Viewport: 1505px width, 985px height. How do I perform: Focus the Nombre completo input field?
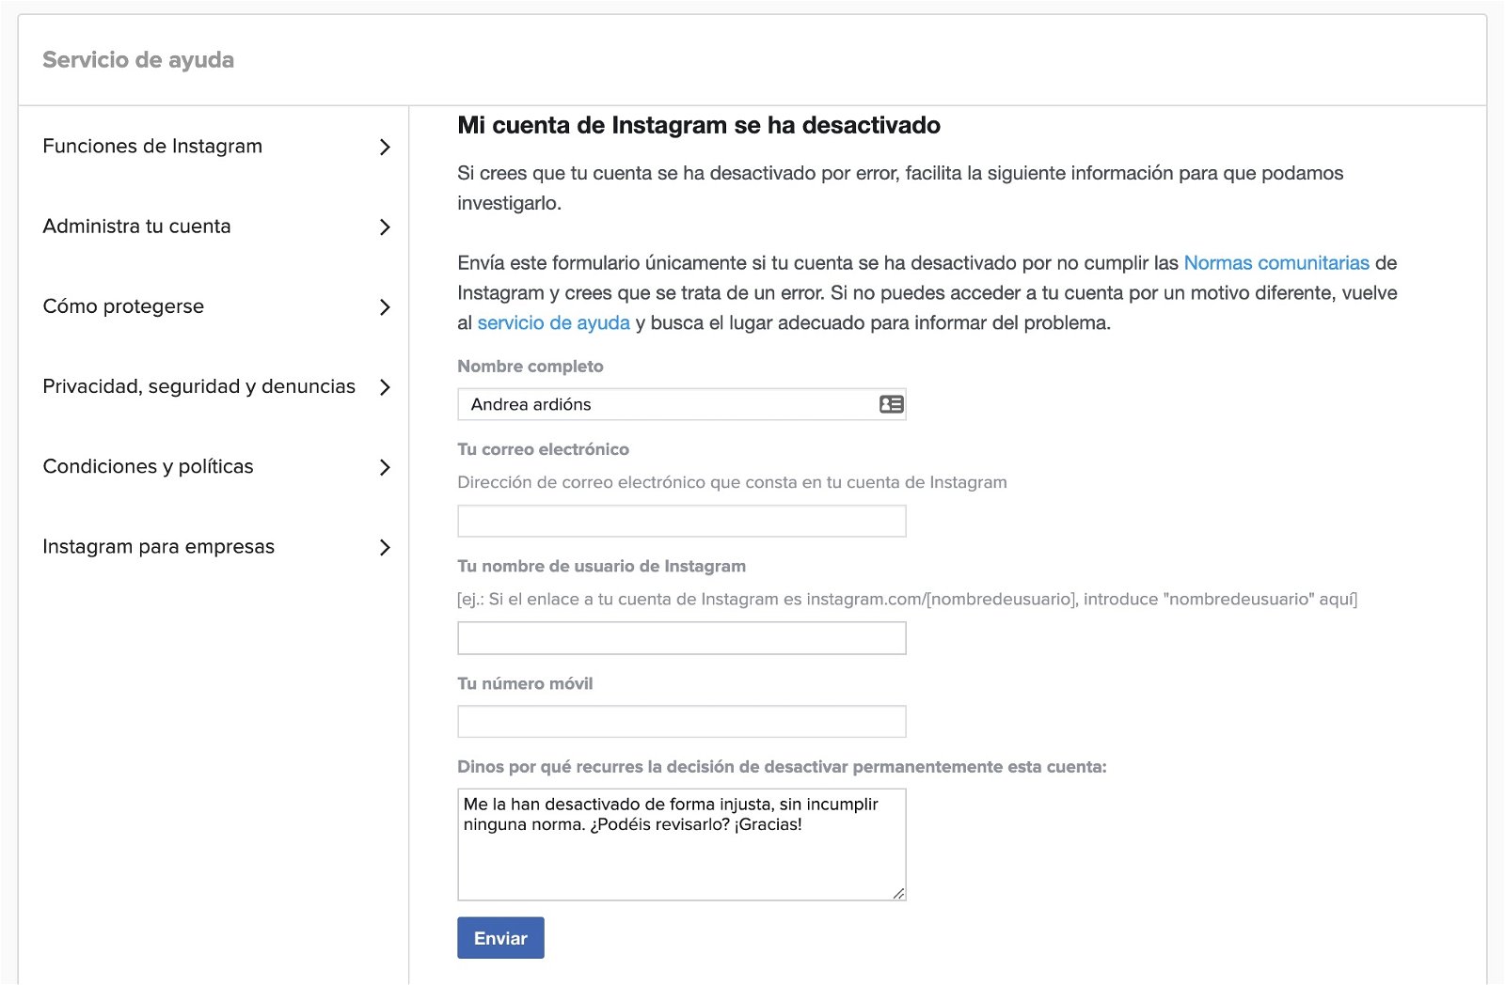[x=681, y=404]
